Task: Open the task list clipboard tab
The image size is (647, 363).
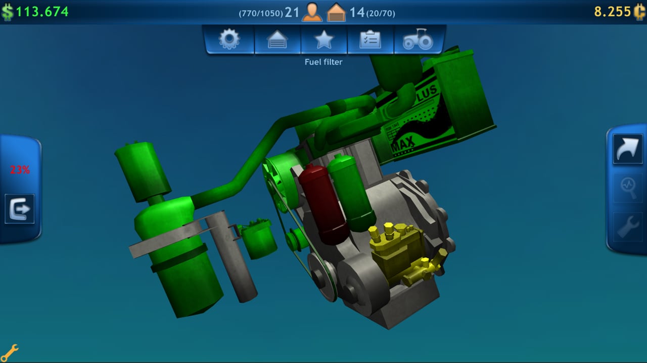Action: click(371, 38)
